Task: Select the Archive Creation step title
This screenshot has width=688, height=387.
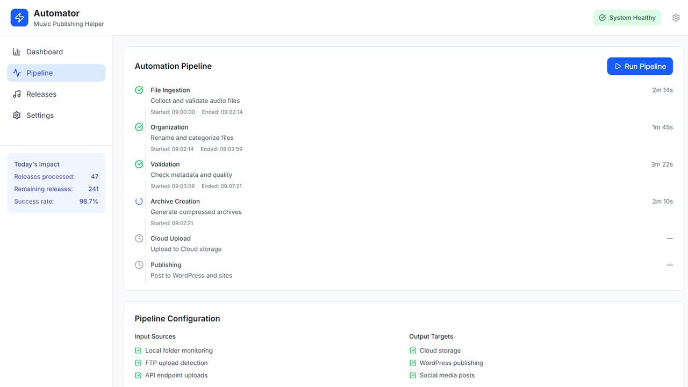Action: pos(175,202)
